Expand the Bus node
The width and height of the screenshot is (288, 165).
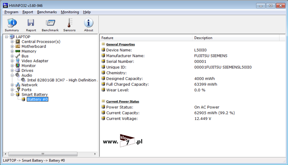tap(12, 56)
